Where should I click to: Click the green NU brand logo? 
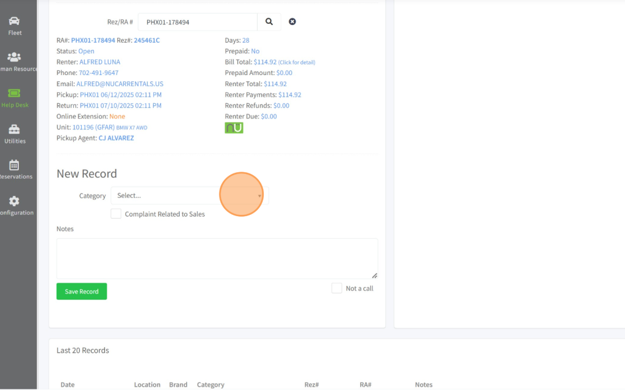[234, 128]
